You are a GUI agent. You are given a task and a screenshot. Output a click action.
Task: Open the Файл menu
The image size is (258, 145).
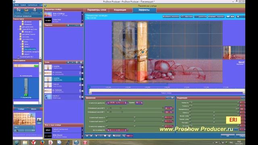pos(17,5)
